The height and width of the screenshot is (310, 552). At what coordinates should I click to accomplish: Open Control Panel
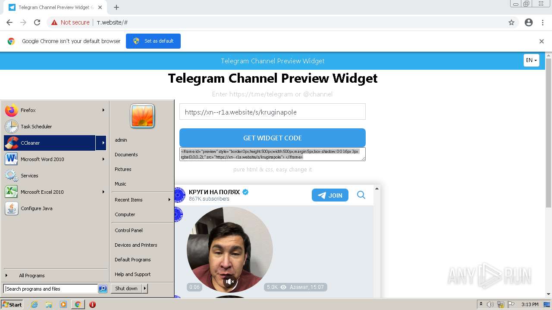click(129, 230)
